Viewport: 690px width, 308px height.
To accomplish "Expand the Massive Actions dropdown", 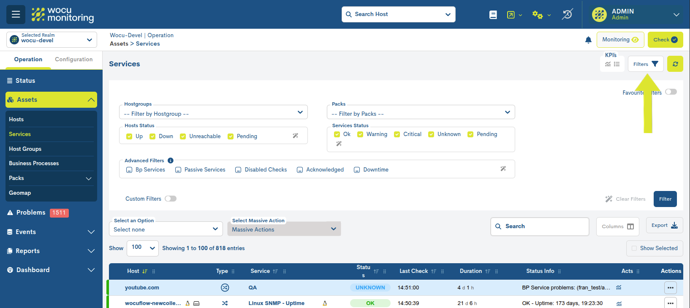I will coord(284,229).
